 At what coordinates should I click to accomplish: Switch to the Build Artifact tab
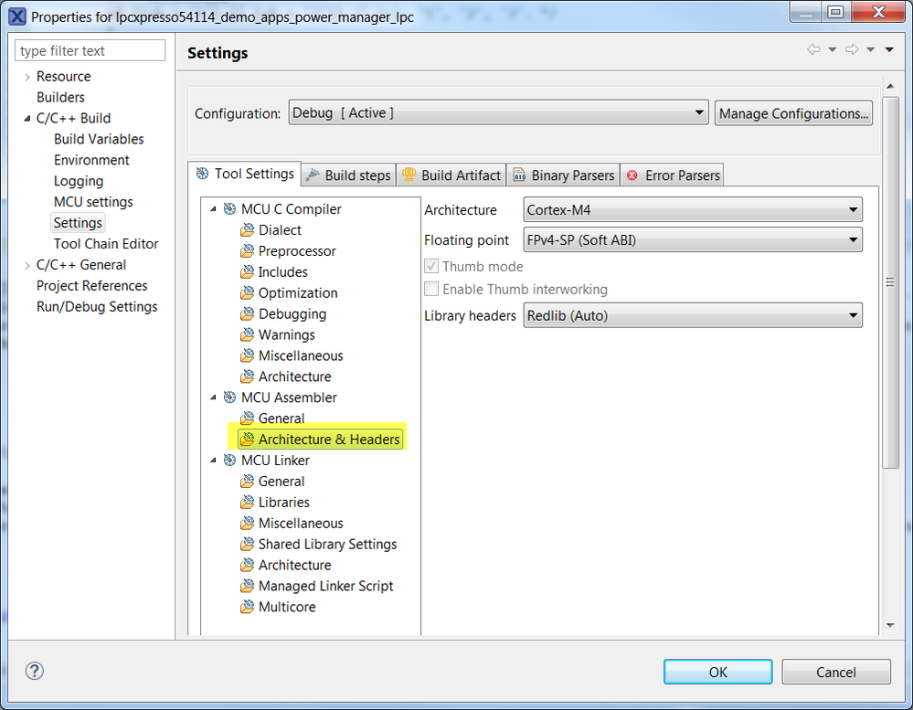point(451,175)
